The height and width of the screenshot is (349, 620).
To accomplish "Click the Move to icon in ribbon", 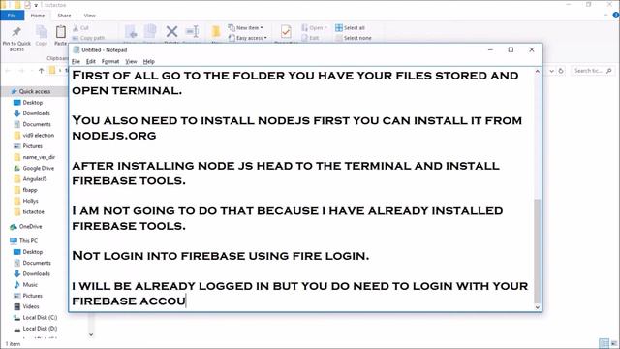I will (x=131, y=32).
